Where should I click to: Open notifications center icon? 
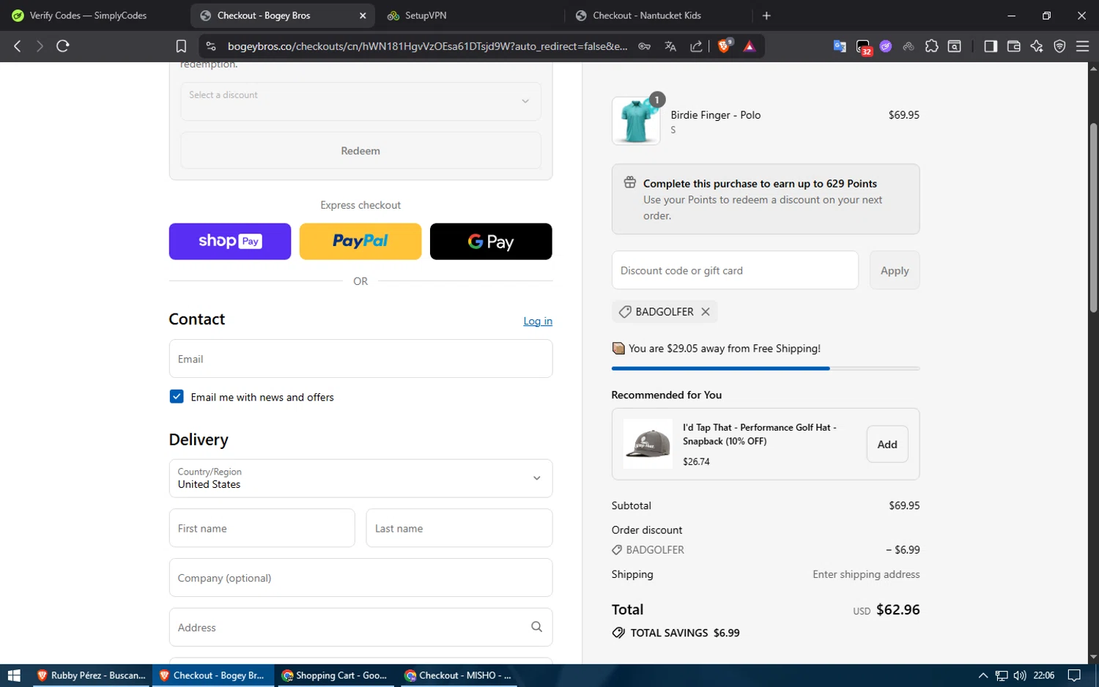tap(1074, 675)
